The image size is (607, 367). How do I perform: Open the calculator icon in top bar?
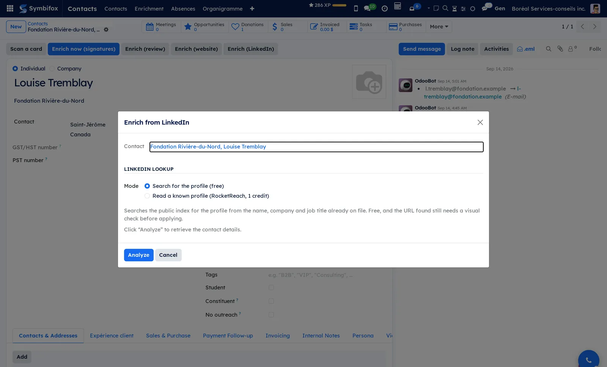[398, 6]
